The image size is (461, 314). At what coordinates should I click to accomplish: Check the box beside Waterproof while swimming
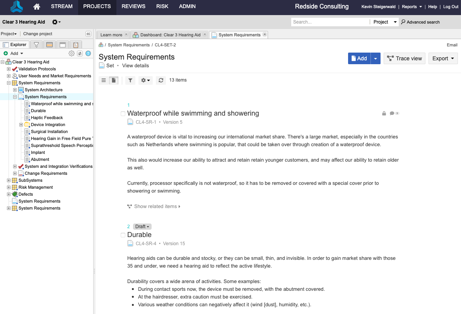point(123,114)
